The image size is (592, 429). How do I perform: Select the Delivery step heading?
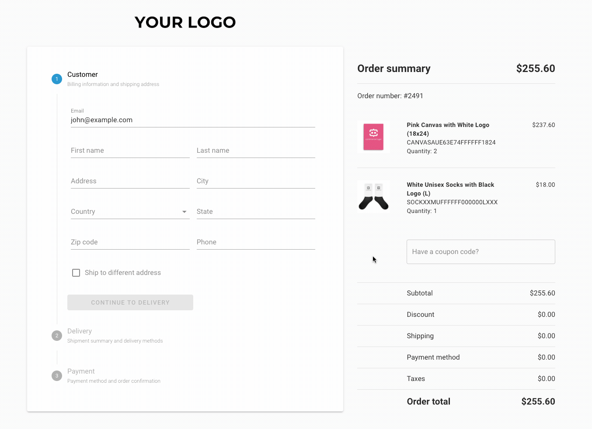(x=80, y=331)
